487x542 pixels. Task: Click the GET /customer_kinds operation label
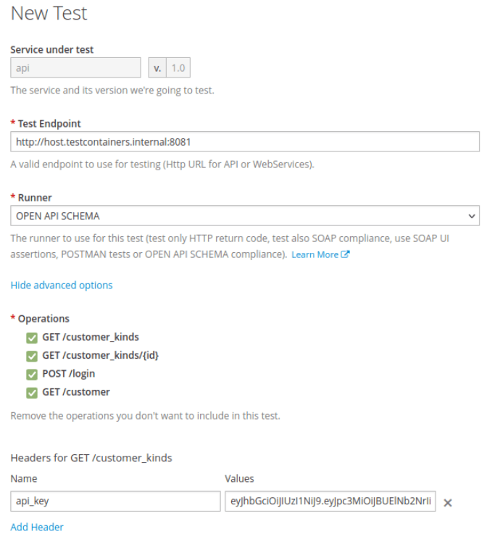(x=91, y=337)
